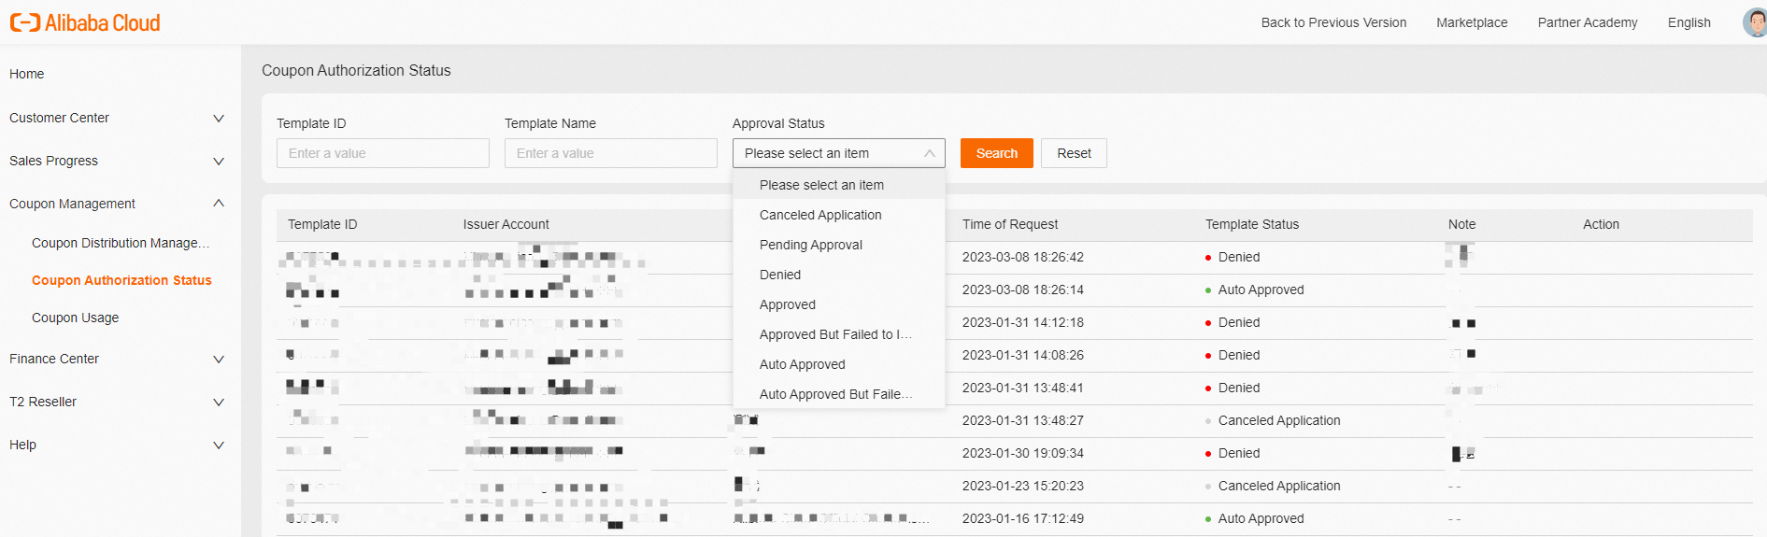Select the Denied dropdown option

(x=839, y=275)
